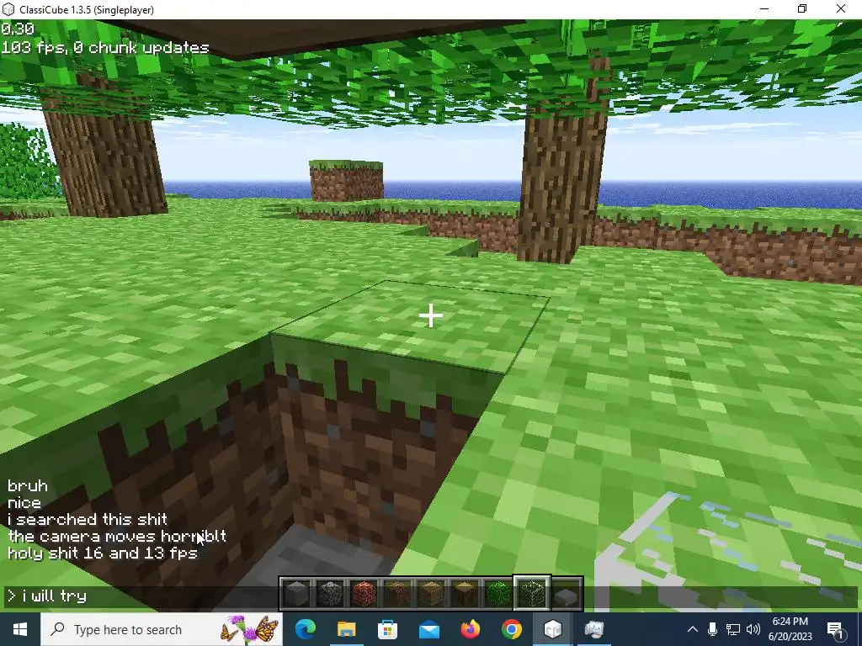Open the Windows Start menu
This screenshot has height=646, width=862.
click(20, 629)
